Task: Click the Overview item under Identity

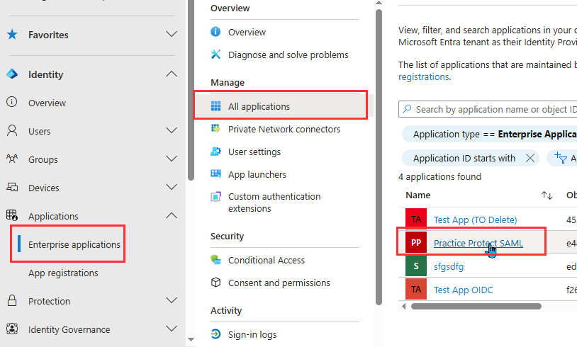Action: [x=47, y=103]
